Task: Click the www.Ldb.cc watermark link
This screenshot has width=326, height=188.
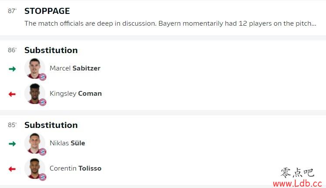Action: [298, 183]
